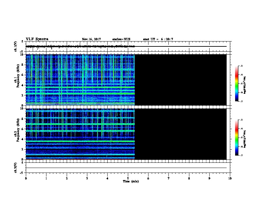This screenshot has height=200, width=259.
Task: Click the bright green 7 kHz band in ch.2
Action: [x=80, y=124]
